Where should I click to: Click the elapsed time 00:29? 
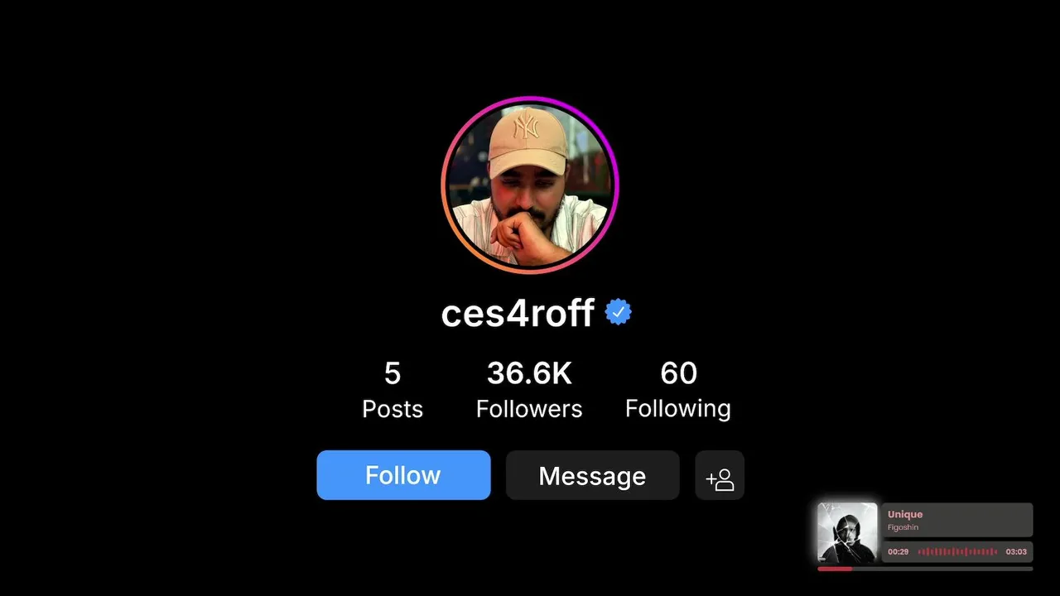tap(899, 551)
